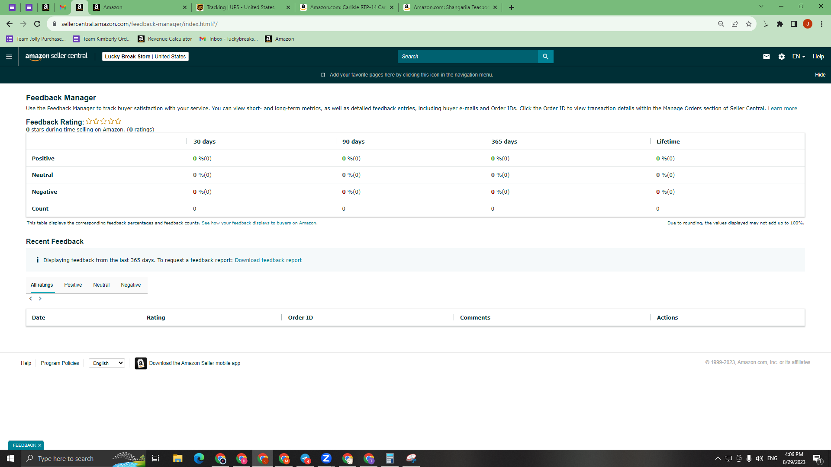This screenshot has width=831, height=467.
Task: Open File Explorer from the taskbar
Action: [x=178, y=458]
